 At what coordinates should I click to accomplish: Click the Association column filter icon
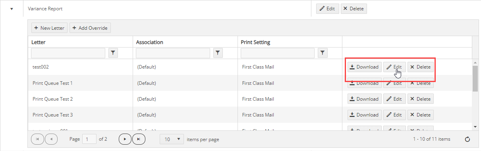pos(218,53)
